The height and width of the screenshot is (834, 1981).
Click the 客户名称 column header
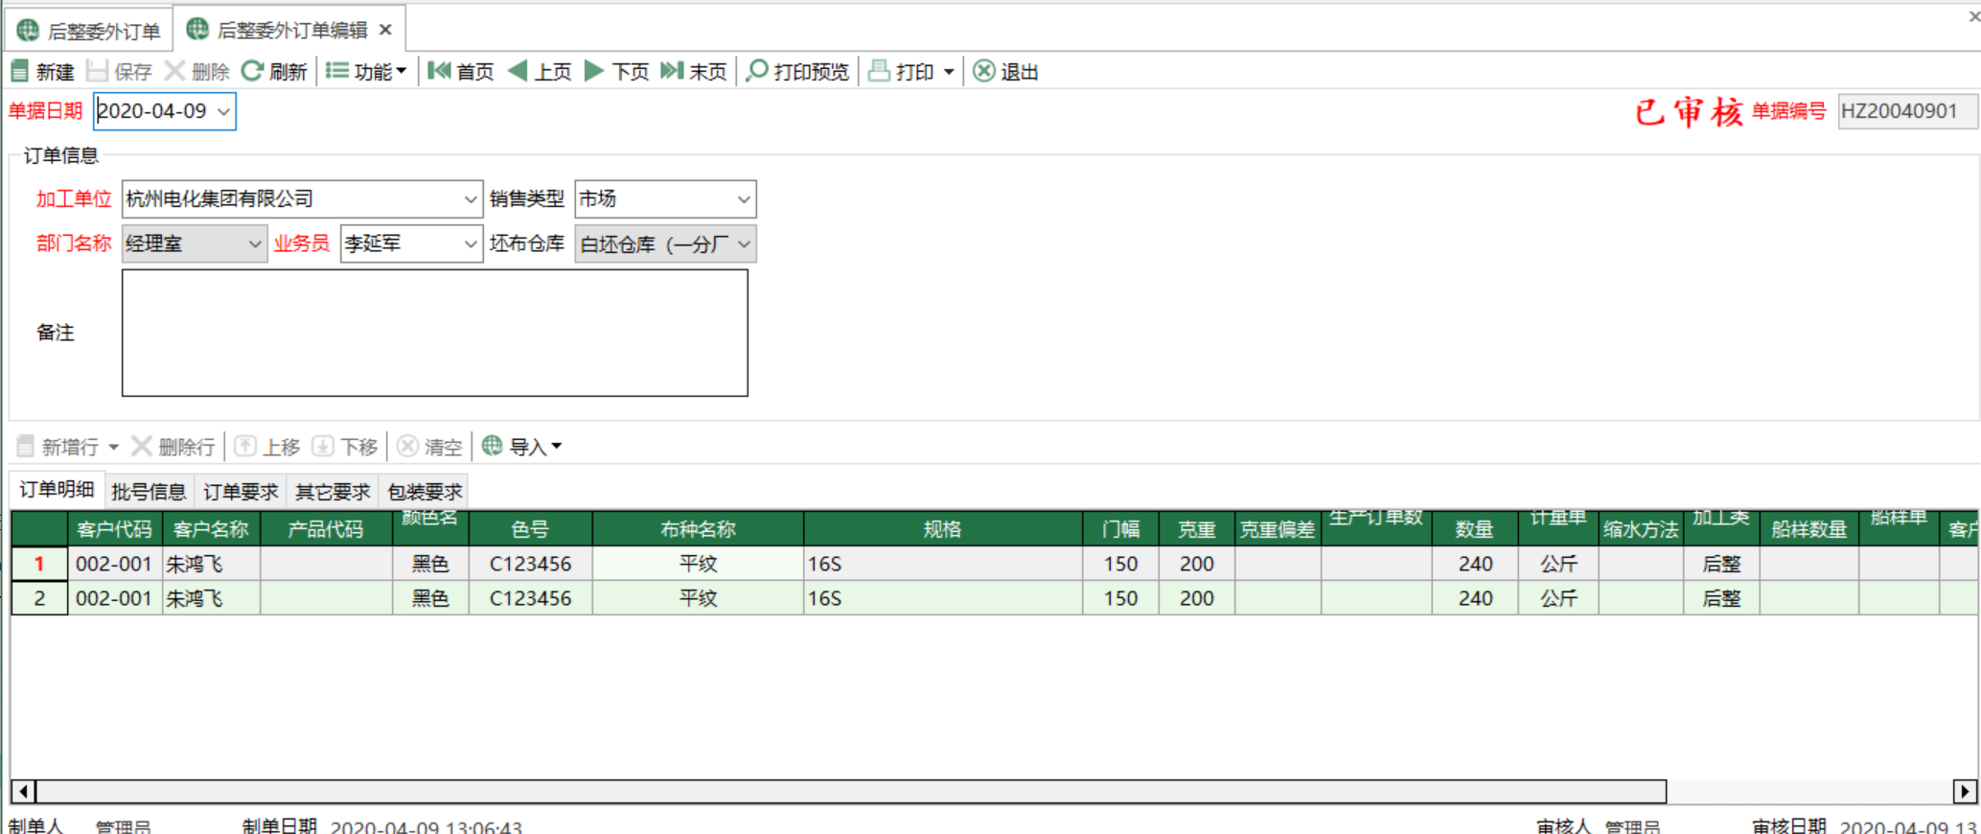coord(211,529)
